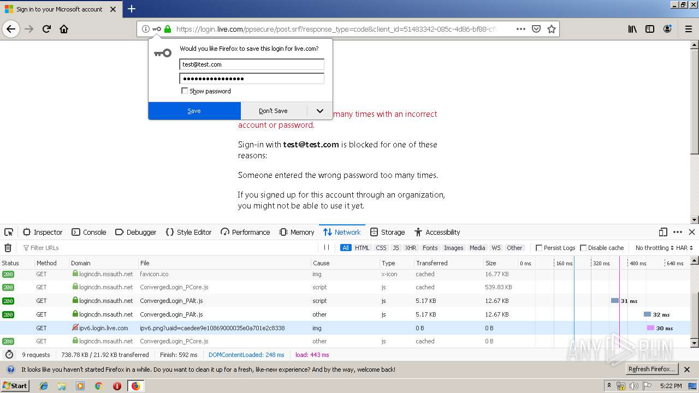This screenshot has width=699, height=393.
Task: Open the No throttling dropdown
Action: click(655, 248)
